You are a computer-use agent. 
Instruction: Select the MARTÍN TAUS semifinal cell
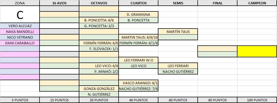pos(178,32)
